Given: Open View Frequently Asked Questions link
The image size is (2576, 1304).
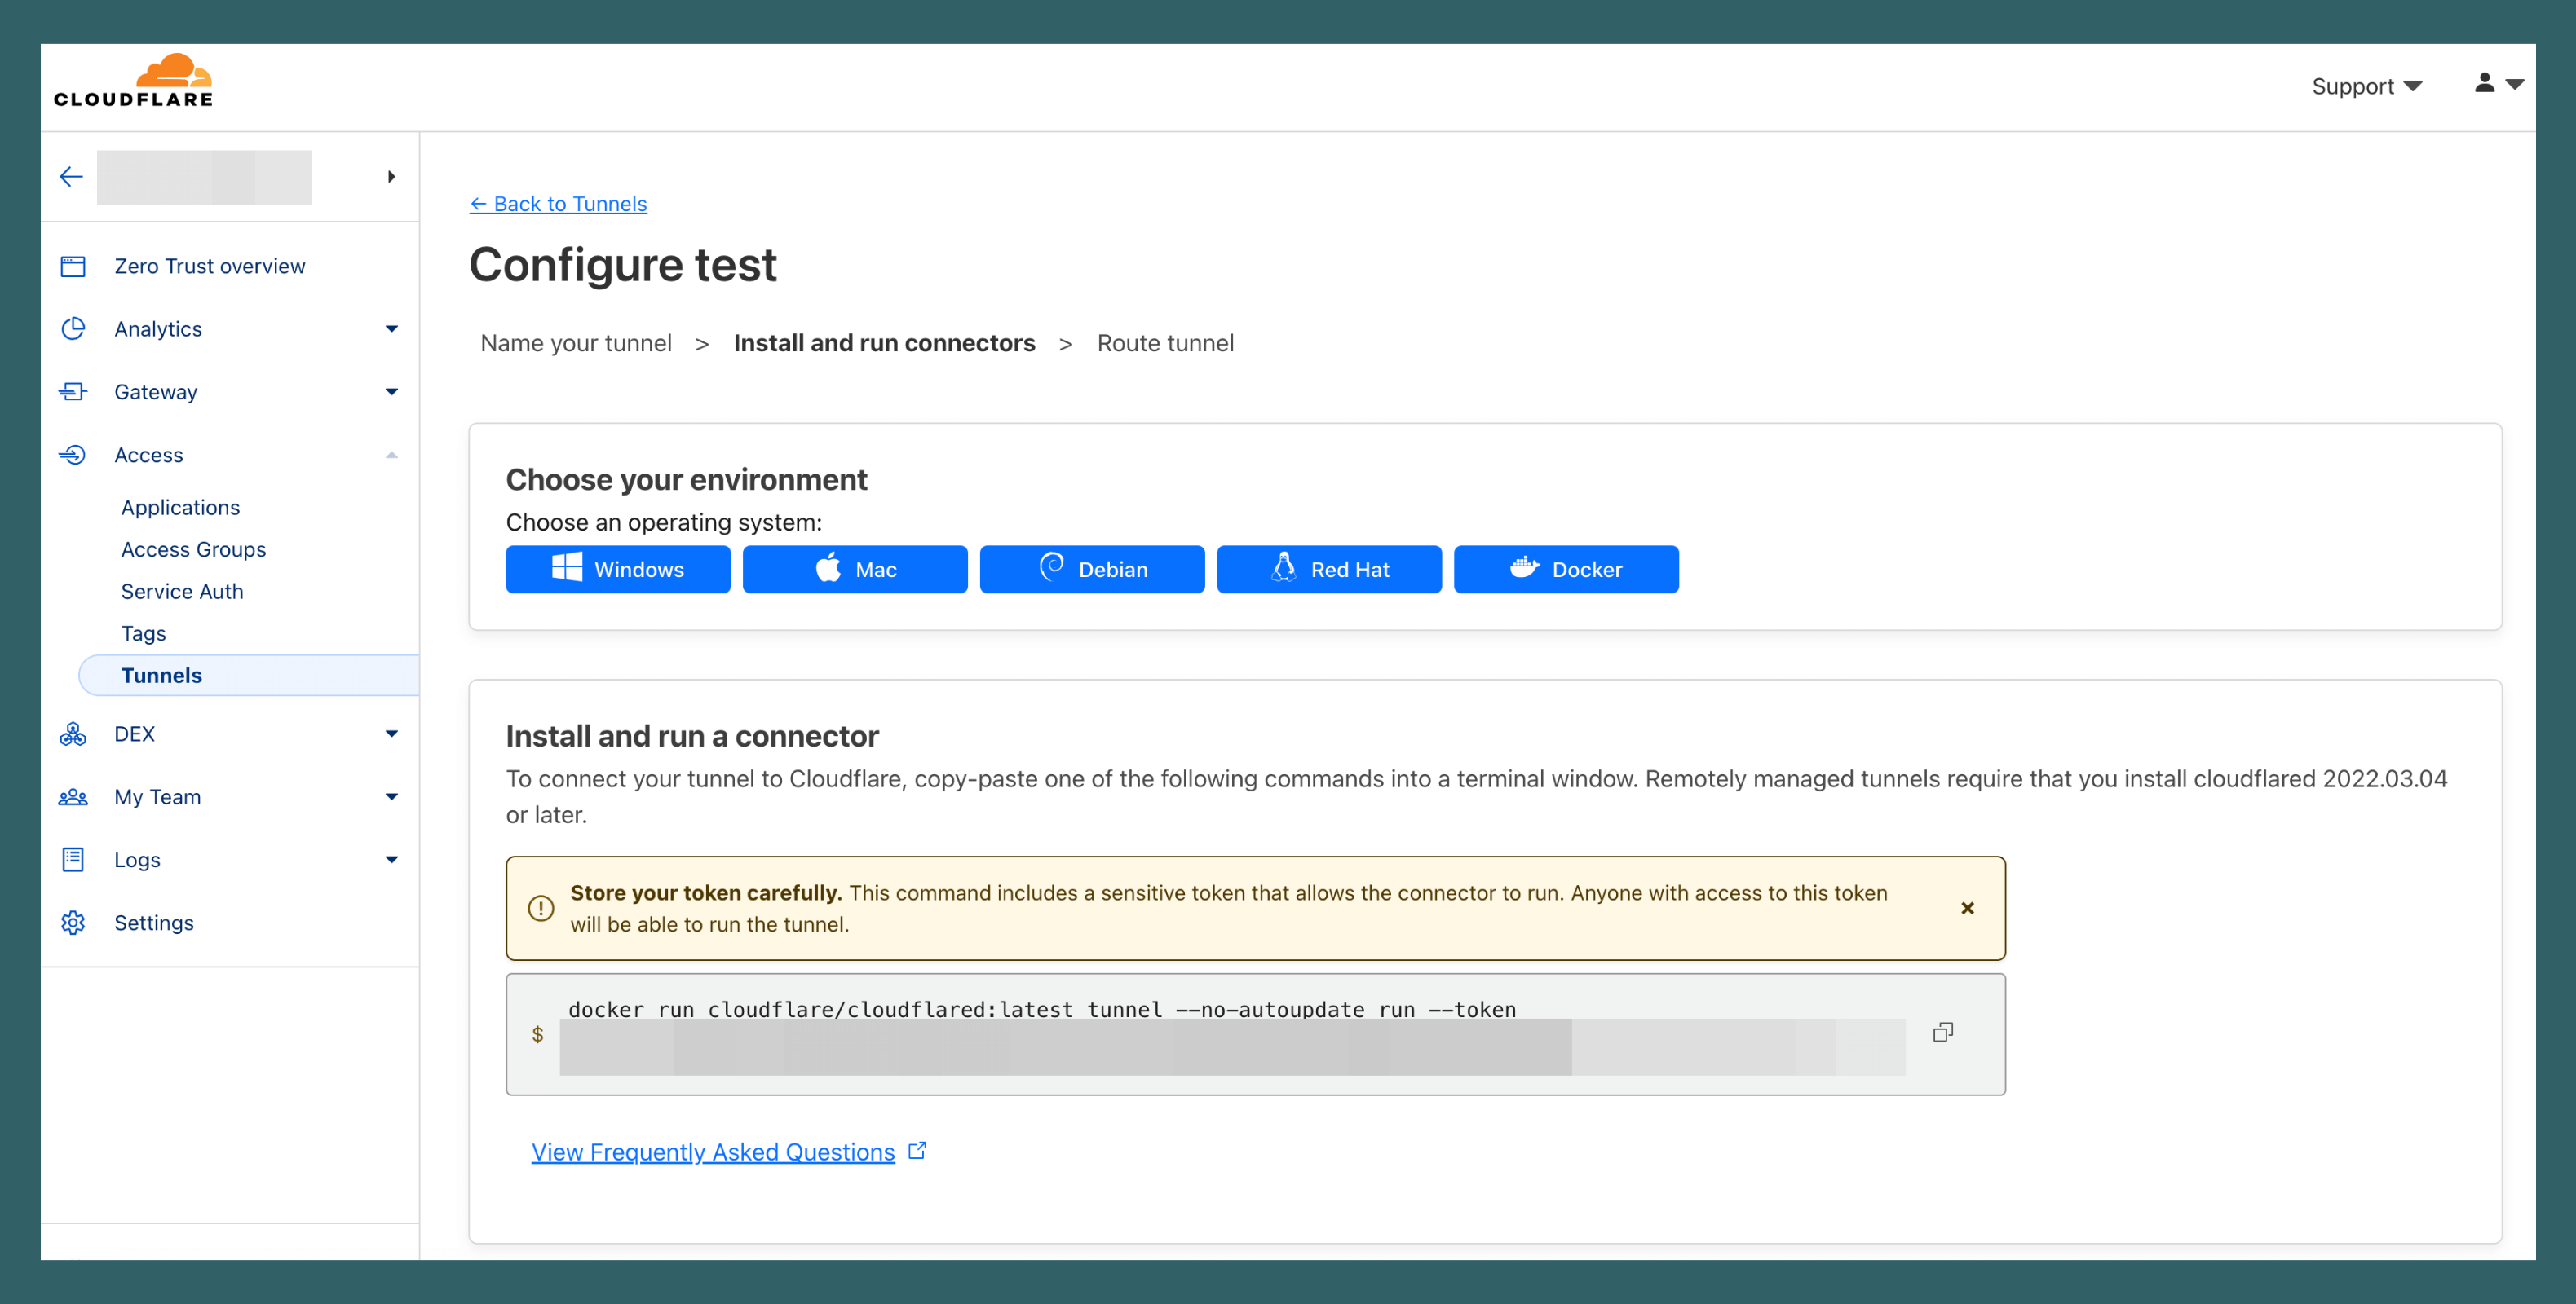Looking at the screenshot, I should click(712, 1152).
